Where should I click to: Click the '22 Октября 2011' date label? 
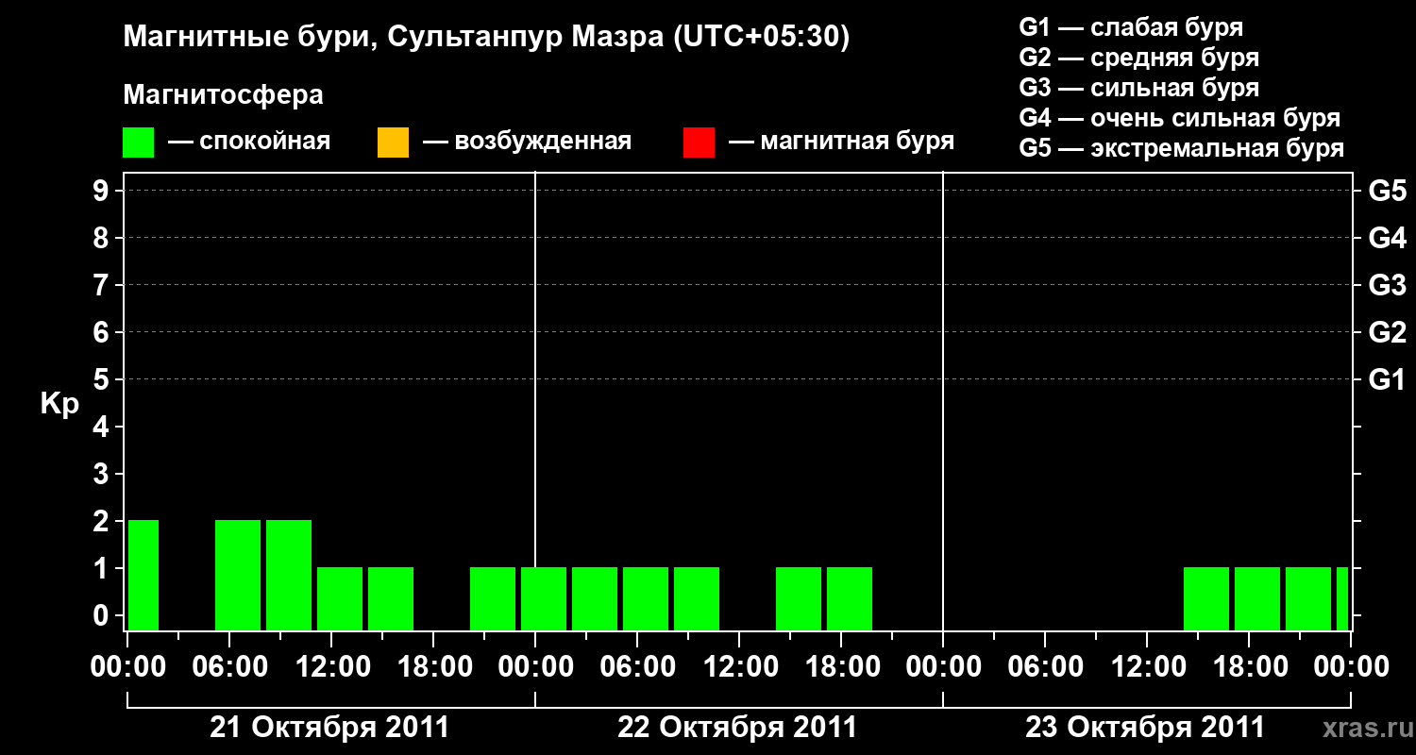tap(737, 728)
